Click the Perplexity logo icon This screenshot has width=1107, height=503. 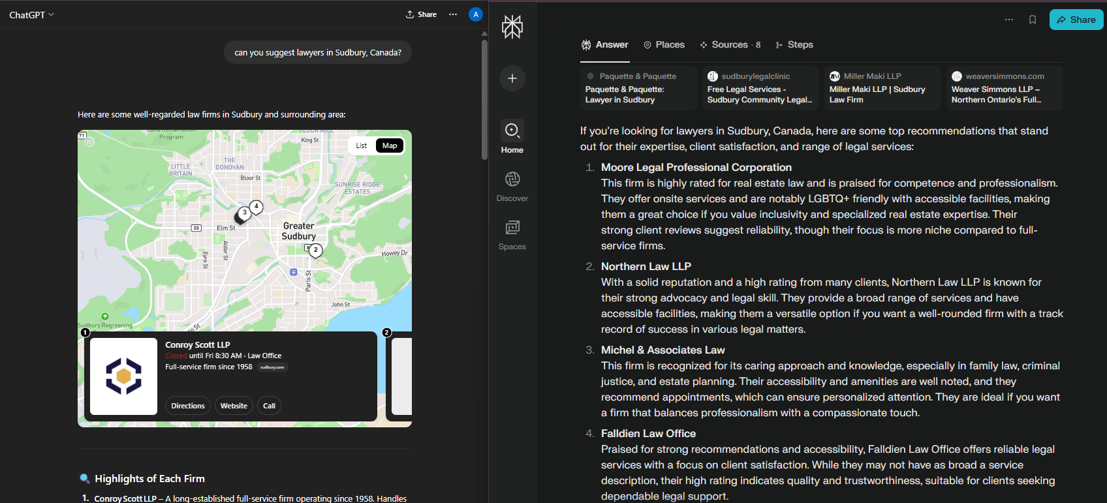point(512,27)
